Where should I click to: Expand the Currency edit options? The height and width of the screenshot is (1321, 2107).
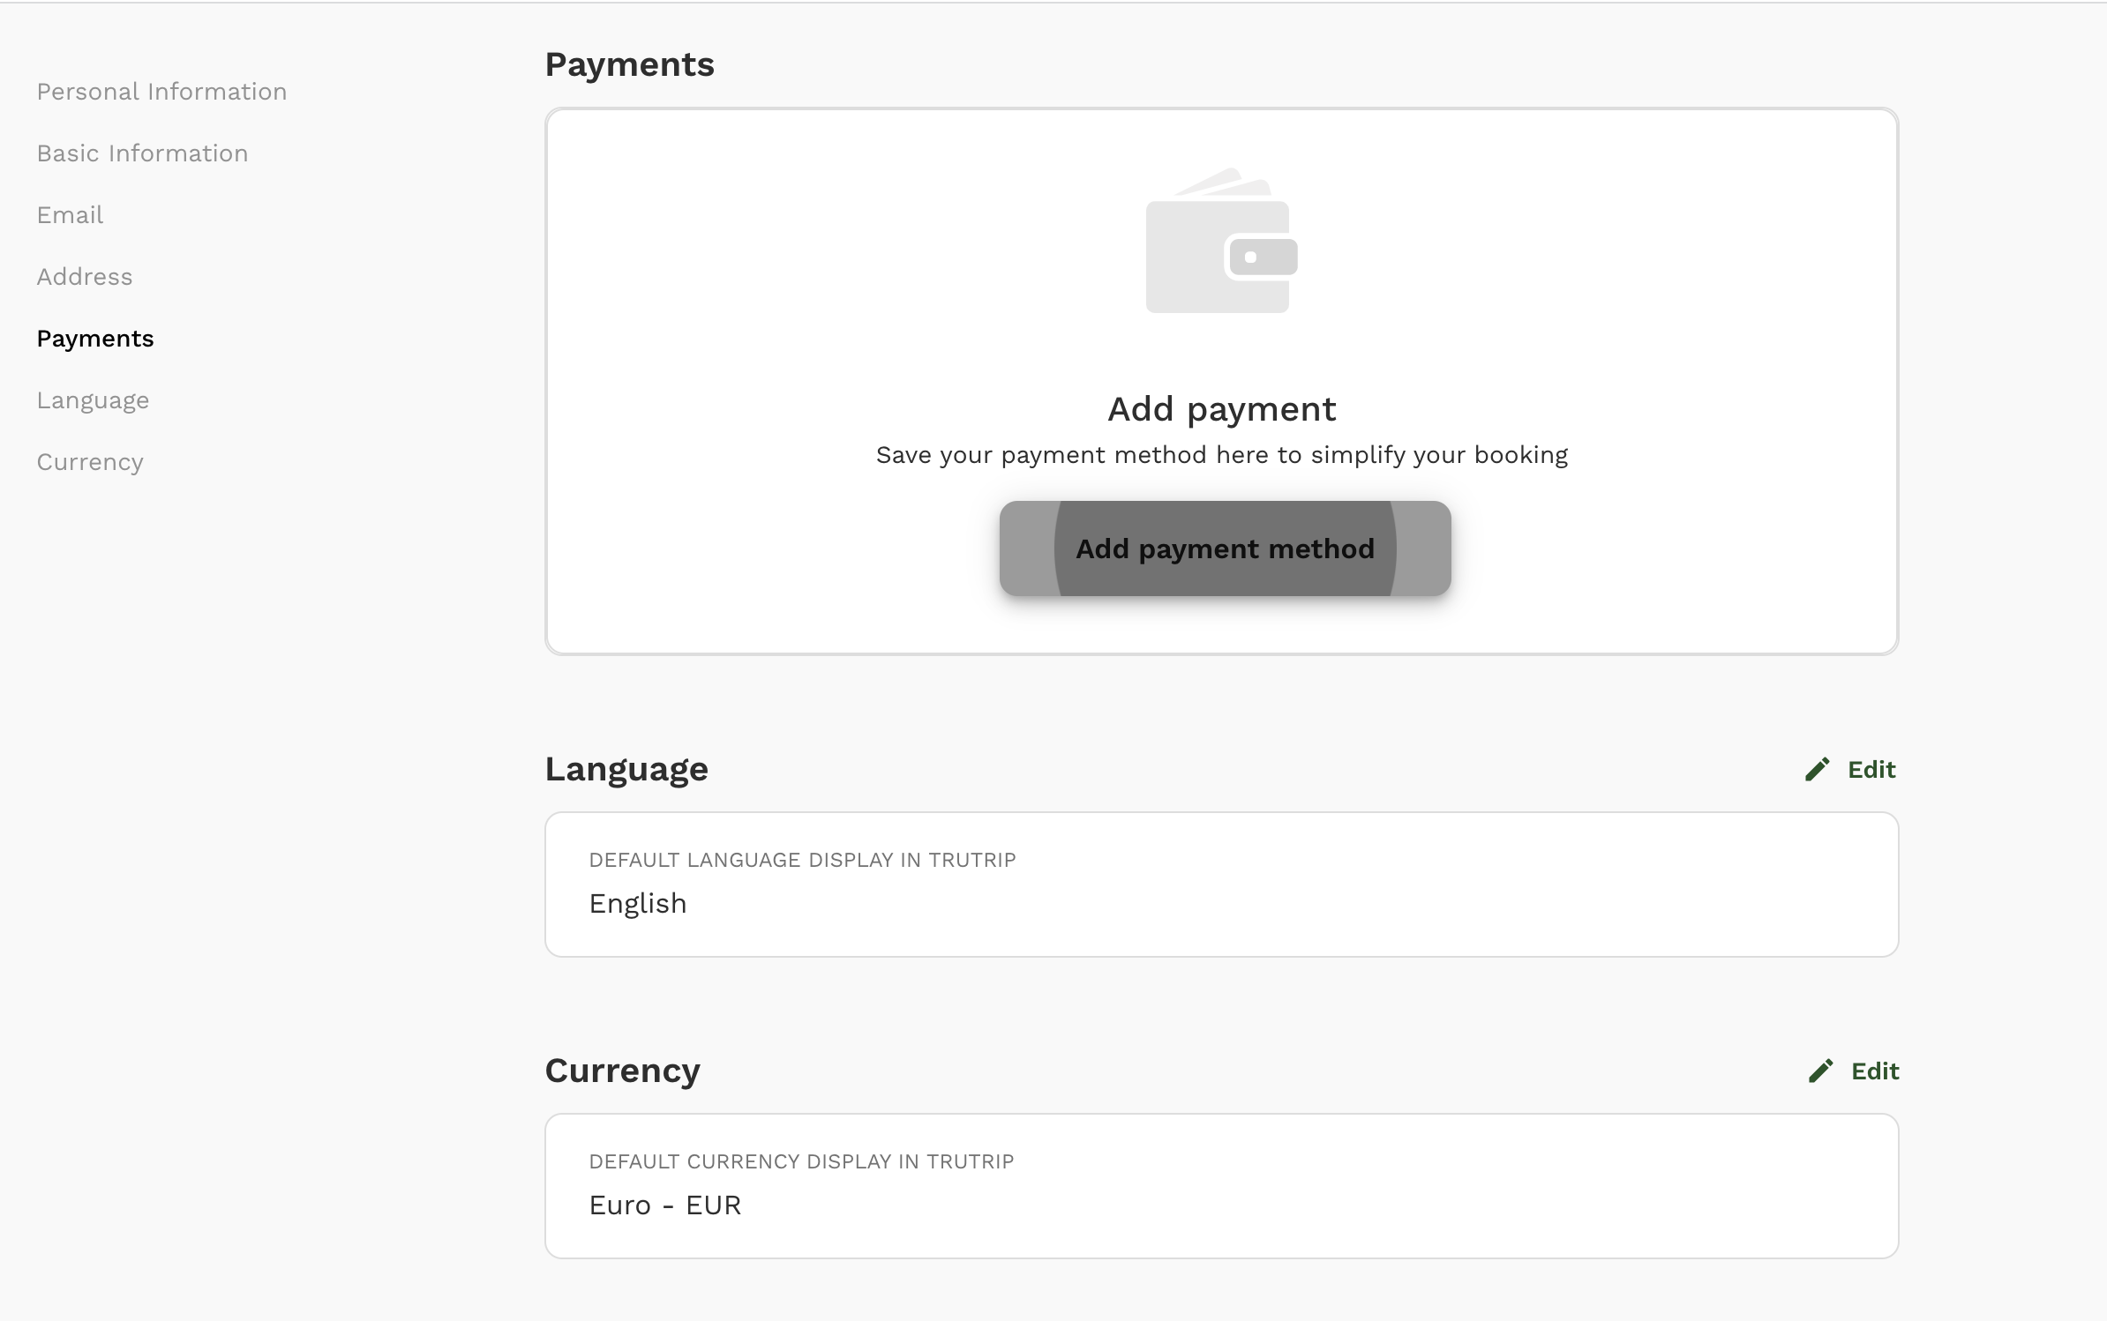(1853, 1070)
